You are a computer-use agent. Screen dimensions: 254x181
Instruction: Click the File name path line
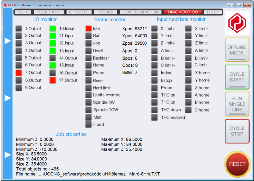click(x=88, y=174)
